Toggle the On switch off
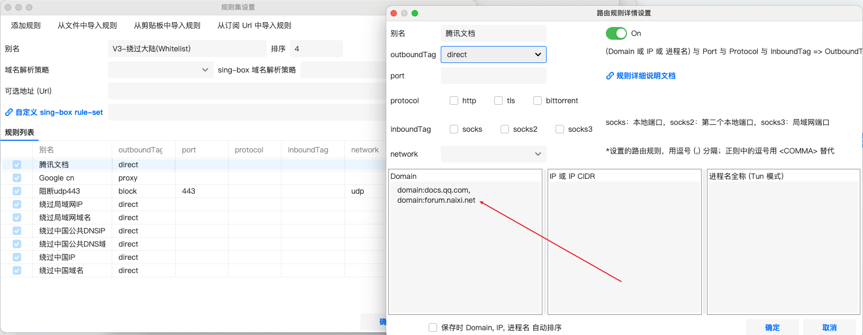Viewport: 863px width, 335px height. tap(616, 33)
